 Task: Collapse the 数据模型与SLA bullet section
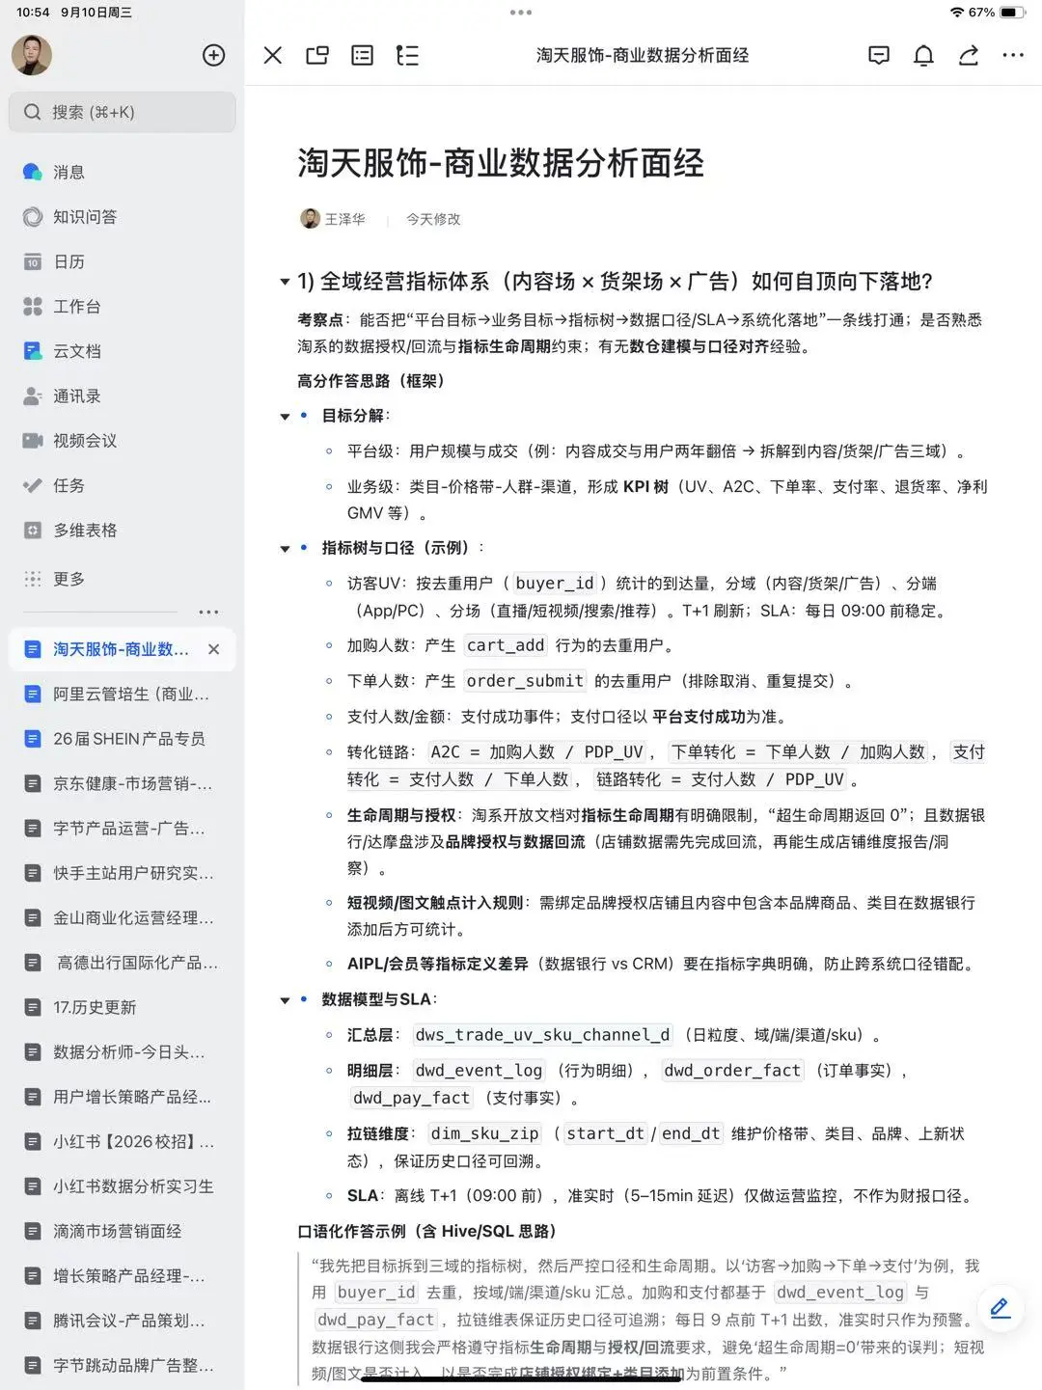[285, 1000]
